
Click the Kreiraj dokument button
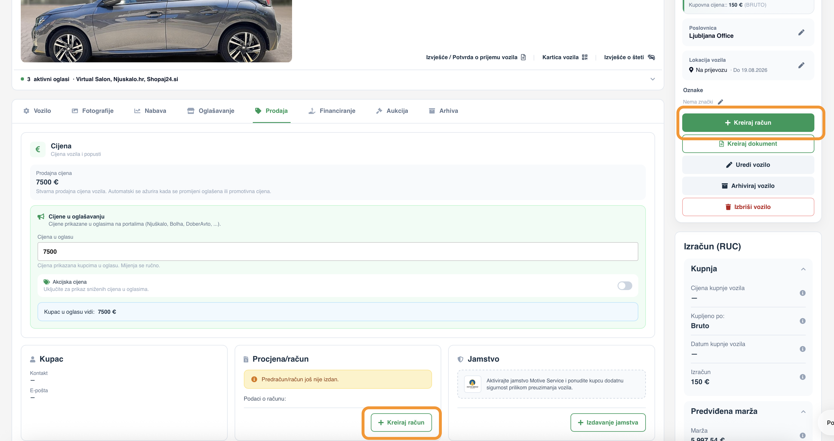tap(748, 144)
